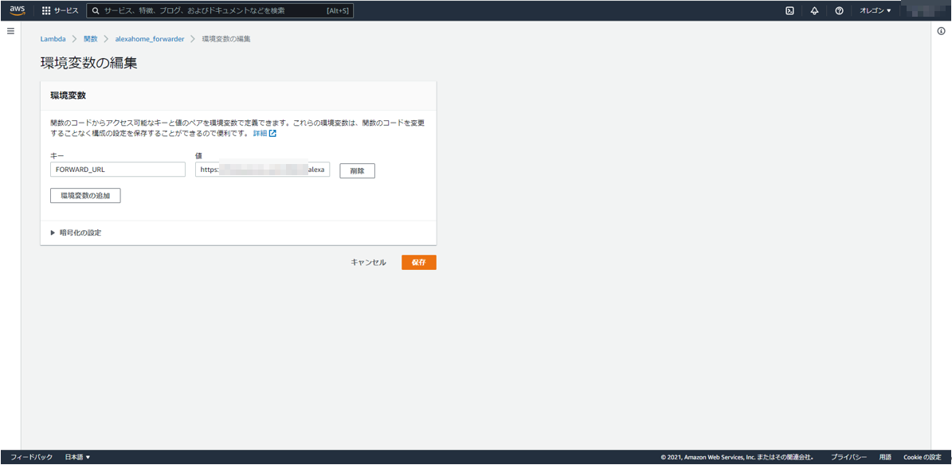
Task: Click the search magnifier icon
Action: tap(96, 11)
